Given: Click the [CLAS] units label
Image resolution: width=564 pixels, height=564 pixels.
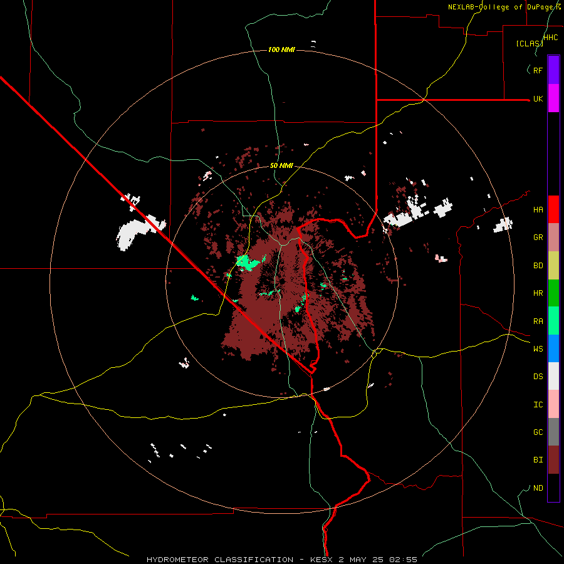Looking at the screenshot, I should pyautogui.click(x=530, y=43).
